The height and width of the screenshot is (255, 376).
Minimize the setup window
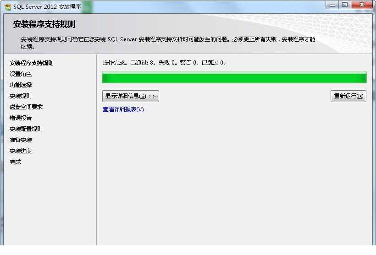point(332,5)
